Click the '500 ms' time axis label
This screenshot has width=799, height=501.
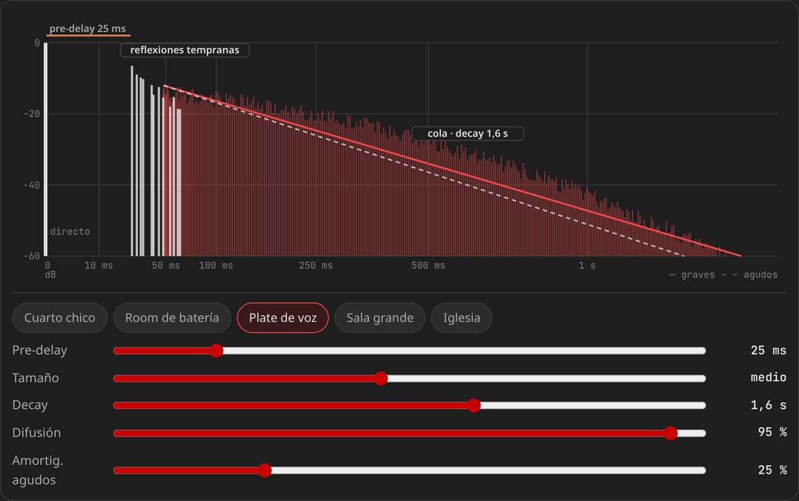click(428, 265)
